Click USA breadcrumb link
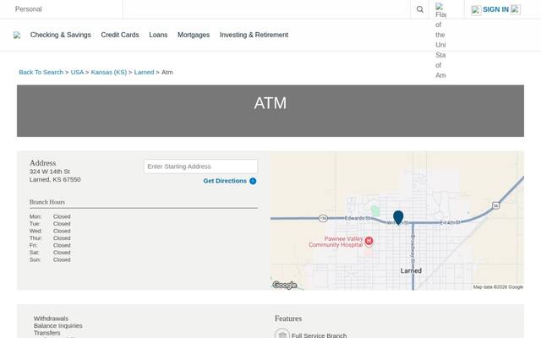 (77, 72)
